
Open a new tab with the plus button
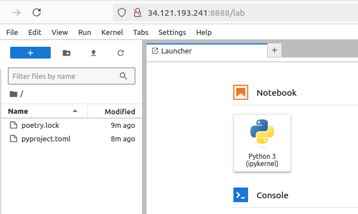pos(275,50)
